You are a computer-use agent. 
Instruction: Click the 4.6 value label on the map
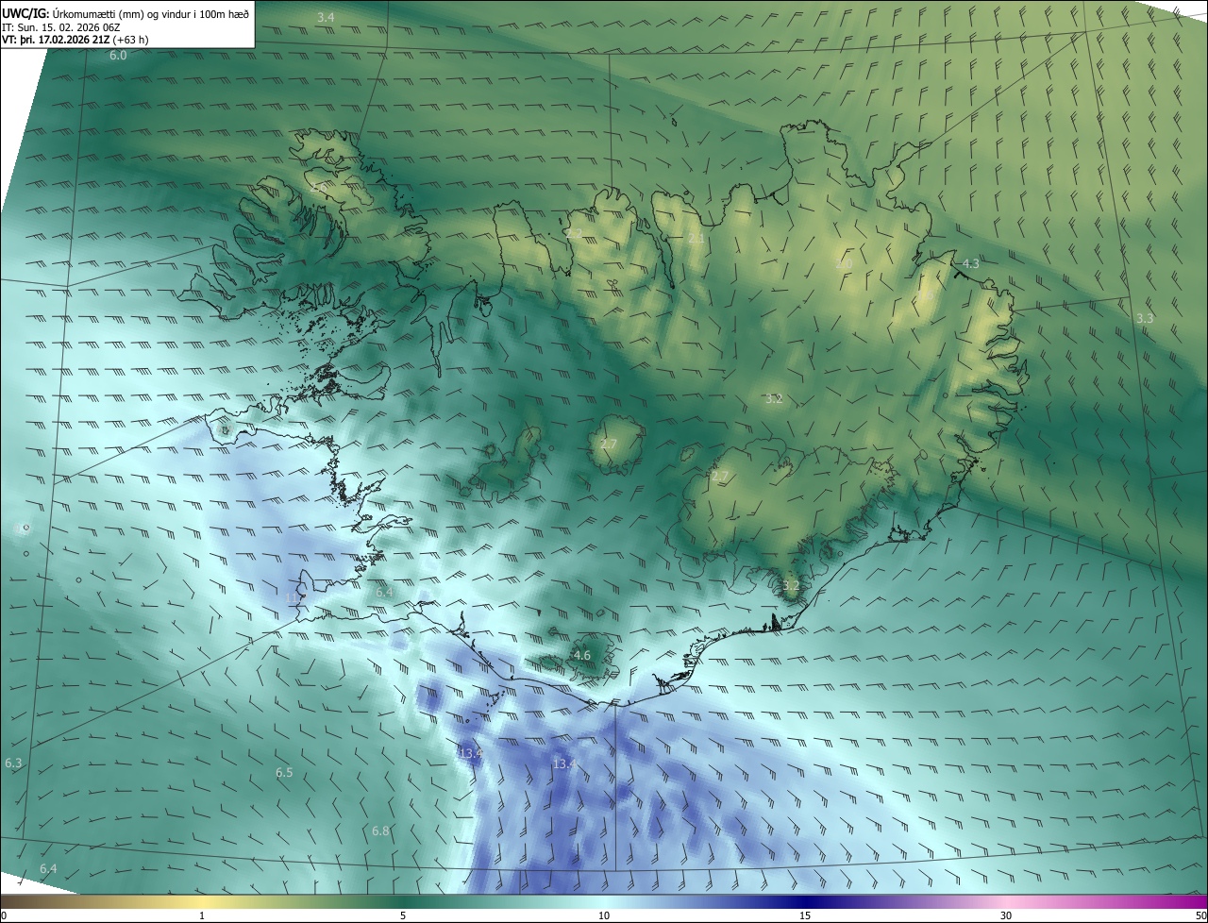pos(582,655)
